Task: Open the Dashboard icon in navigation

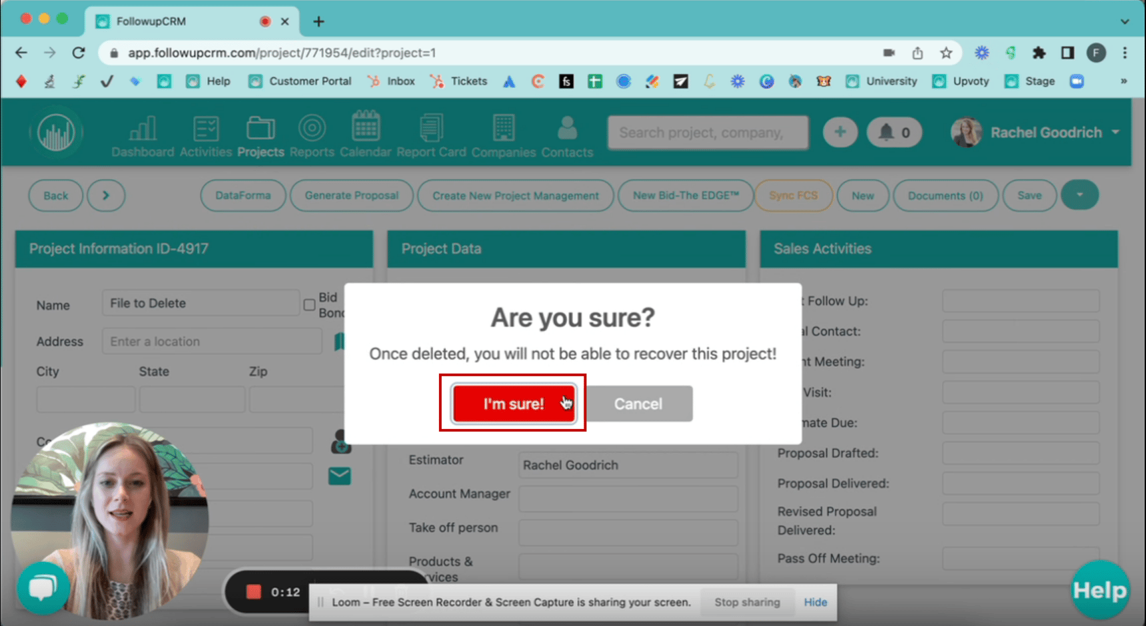Action: tap(143, 127)
